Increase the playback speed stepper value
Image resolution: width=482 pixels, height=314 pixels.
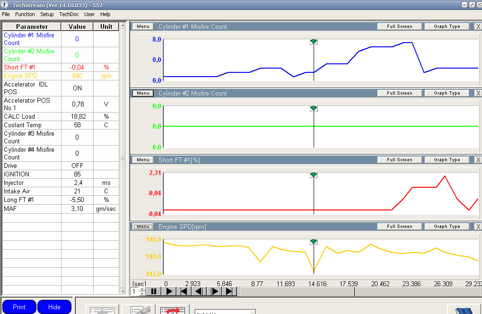[x=142, y=289]
